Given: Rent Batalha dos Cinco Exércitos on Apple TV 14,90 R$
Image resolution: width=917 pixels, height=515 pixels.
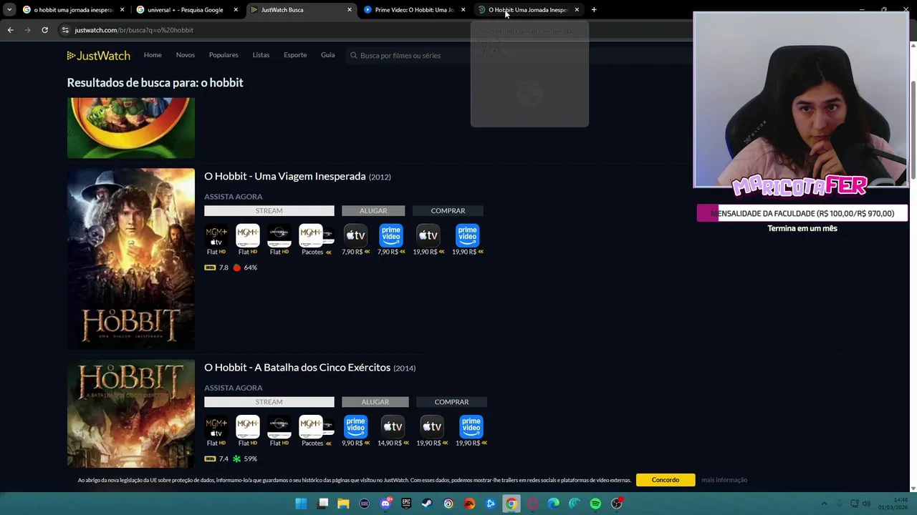Looking at the screenshot, I should coord(393,426).
